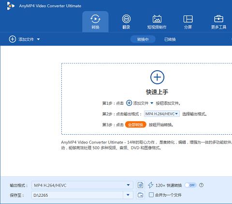Expand the step 1 添加文件 arrow

[x=152, y=103]
